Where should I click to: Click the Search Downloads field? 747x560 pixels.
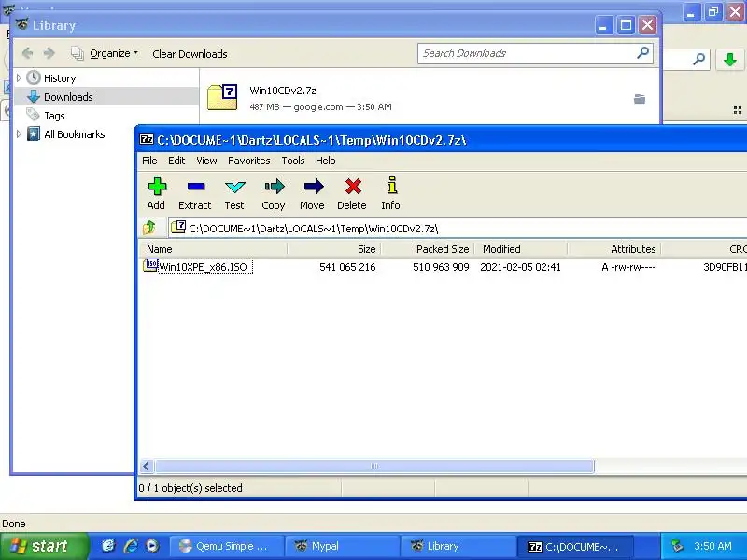[x=535, y=53]
